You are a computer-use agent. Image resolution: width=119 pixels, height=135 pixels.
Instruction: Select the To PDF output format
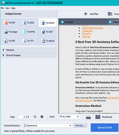click(x=10, y=23)
